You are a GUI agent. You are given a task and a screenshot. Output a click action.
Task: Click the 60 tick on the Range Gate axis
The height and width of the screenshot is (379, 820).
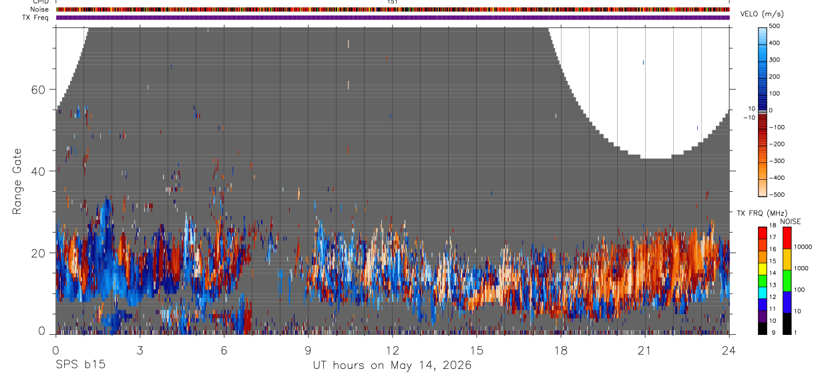click(39, 90)
